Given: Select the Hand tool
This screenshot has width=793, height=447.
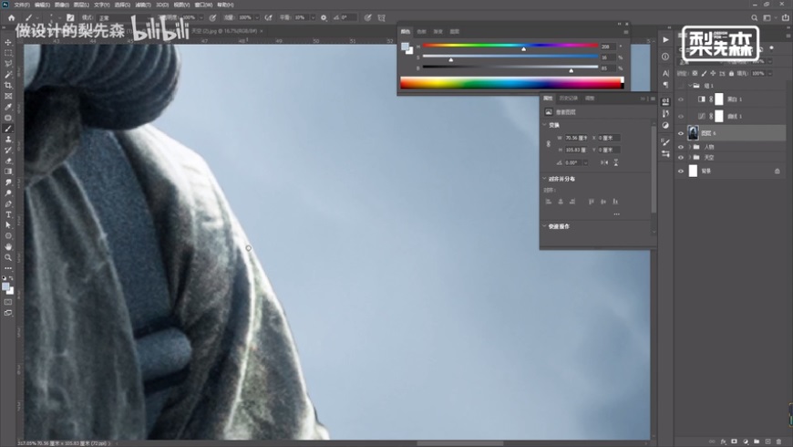Looking at the screenshot, I should coord(8,246).
